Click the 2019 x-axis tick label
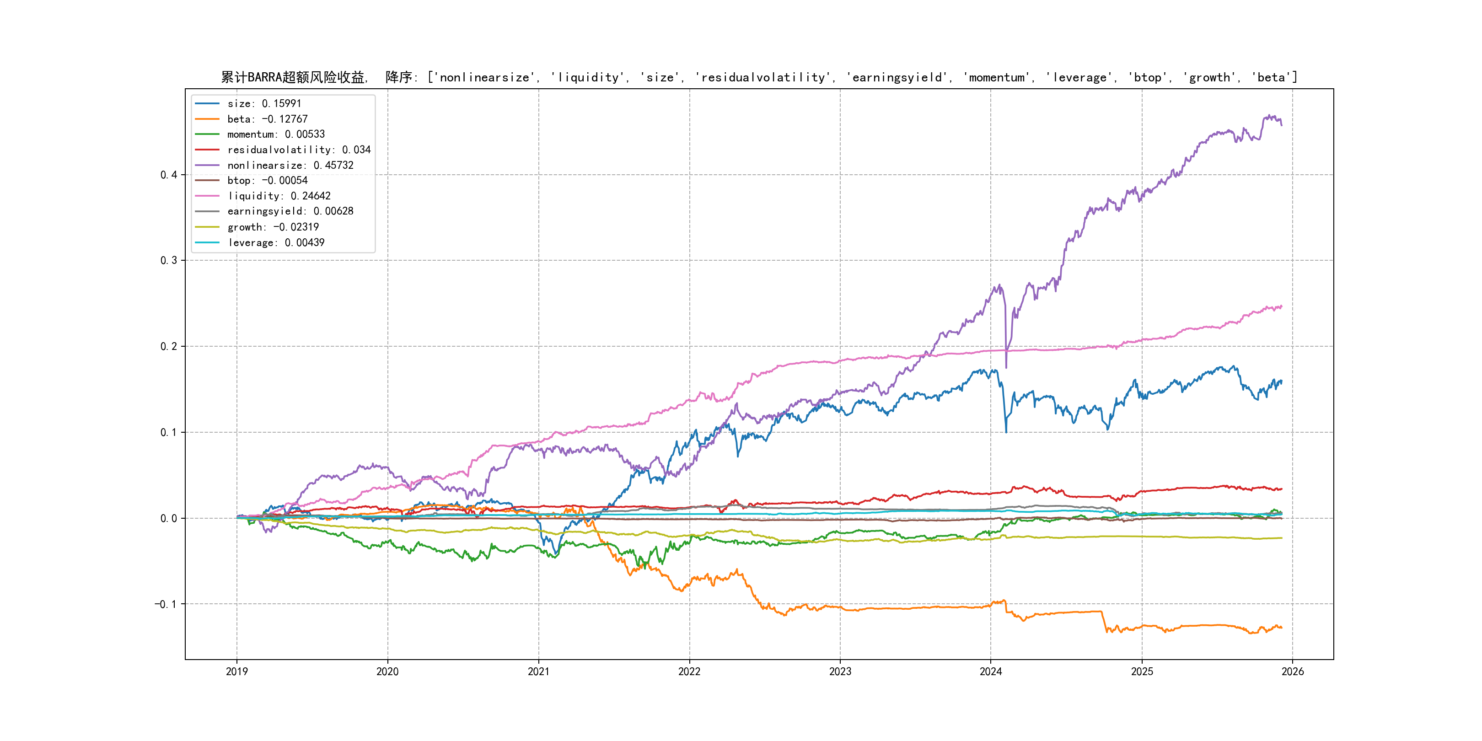Viewport: 1482px width, 741px height. point(236,671)
